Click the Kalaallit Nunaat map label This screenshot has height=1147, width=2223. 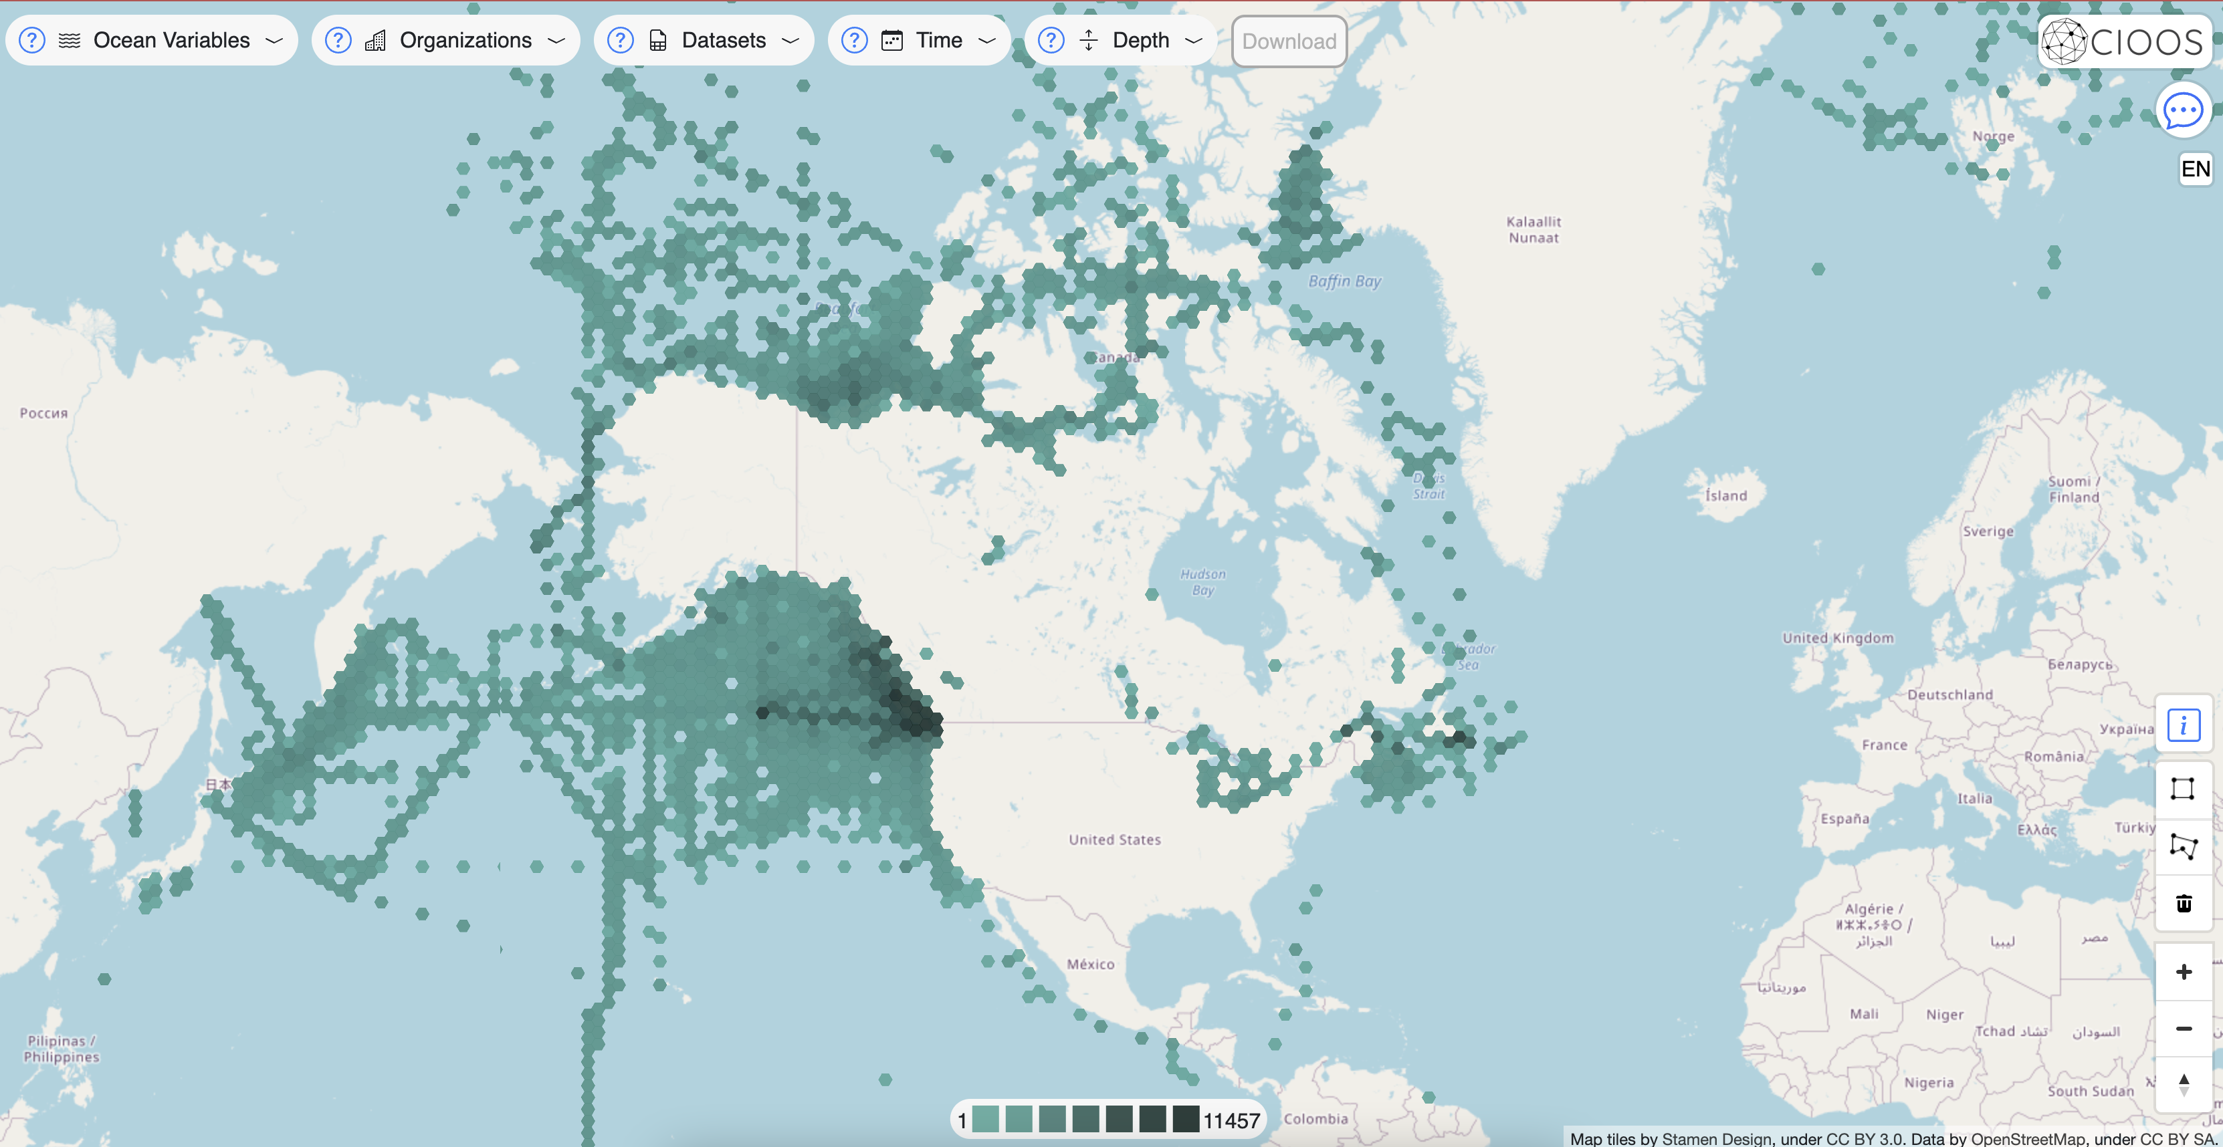click(1533, 229)
